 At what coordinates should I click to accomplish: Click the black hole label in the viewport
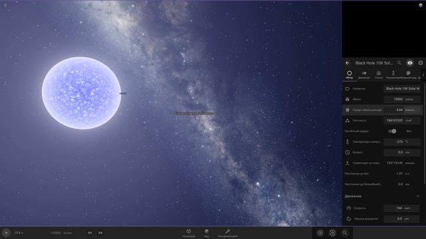194,114
